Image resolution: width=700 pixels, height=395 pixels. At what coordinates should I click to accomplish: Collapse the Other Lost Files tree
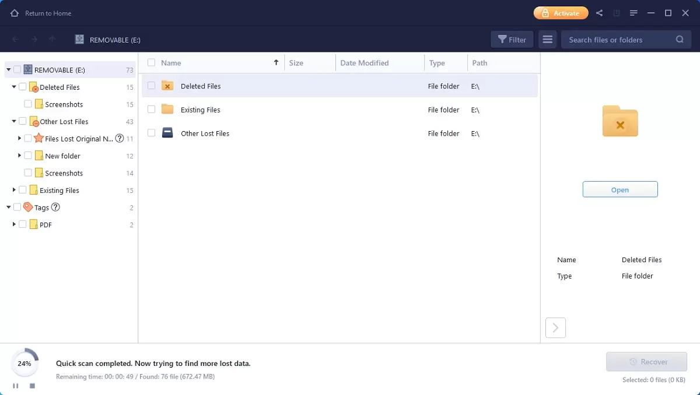13,121
